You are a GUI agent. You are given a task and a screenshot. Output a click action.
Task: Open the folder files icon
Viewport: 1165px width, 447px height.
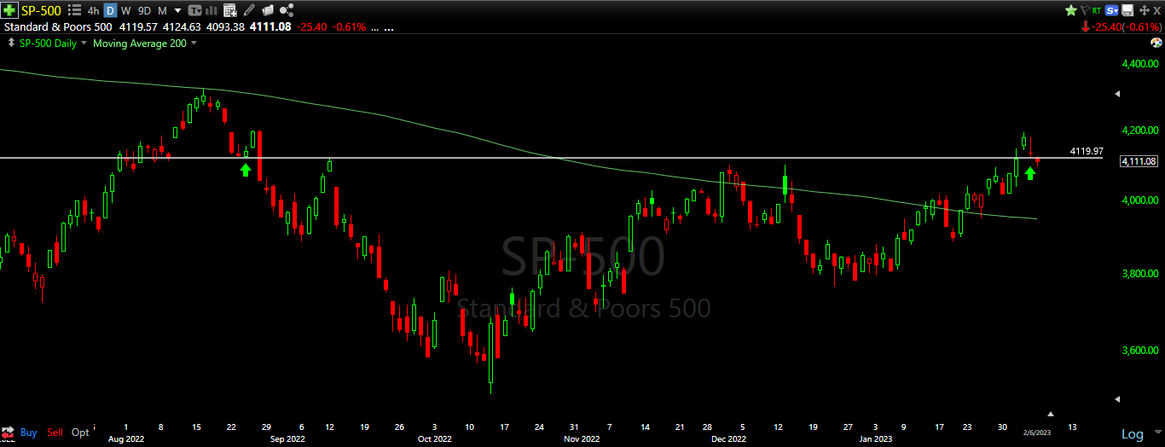click(268, 11)
